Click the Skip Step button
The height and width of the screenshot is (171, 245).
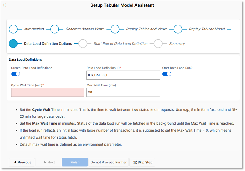tap(143, 162)
